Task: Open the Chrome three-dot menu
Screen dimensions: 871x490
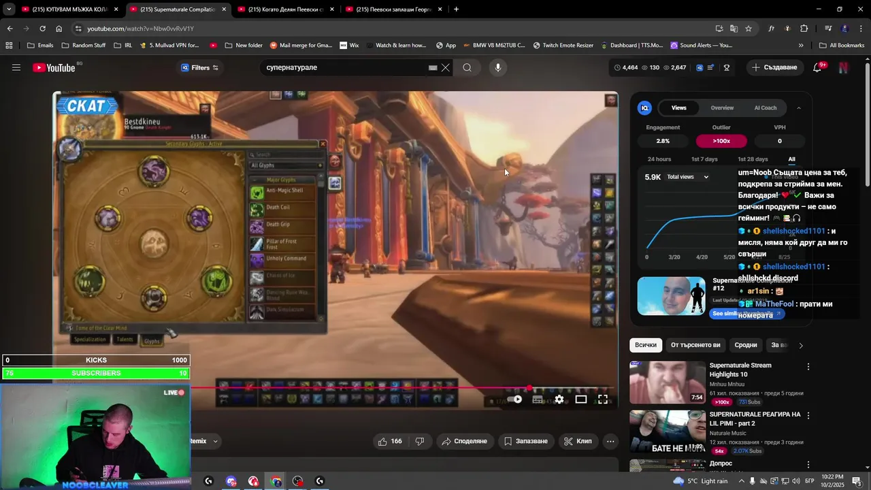Action: [861, 29]
